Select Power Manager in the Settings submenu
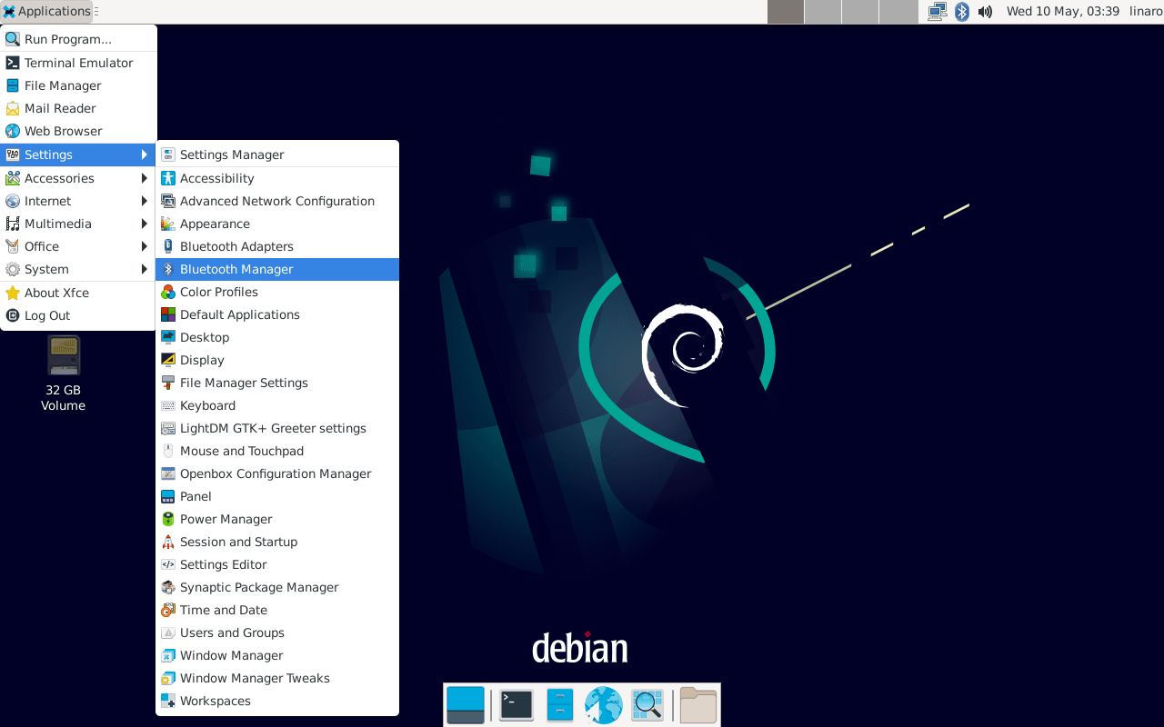This screenshot has height=727, width=1164. [x=226, y=519]
